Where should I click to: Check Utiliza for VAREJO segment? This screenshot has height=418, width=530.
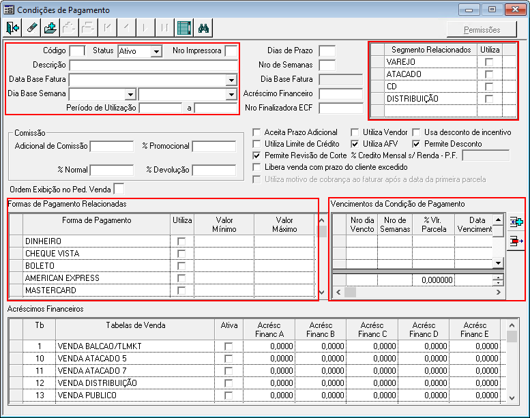pyautogui.click(x=489, y=62)
